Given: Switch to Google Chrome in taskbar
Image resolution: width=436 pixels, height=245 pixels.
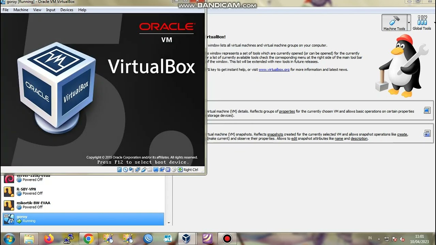Looking at the screenshot, I should pyautogui.click(x=88, y=239).
